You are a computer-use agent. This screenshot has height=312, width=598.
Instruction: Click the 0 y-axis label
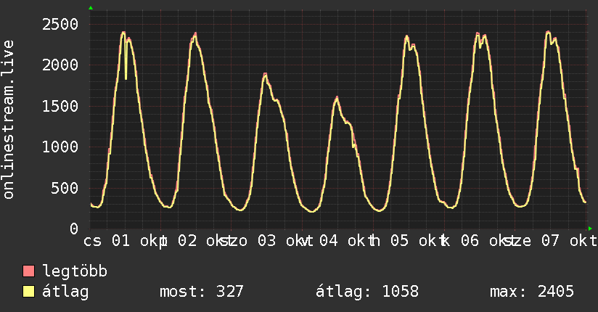pyautogui.click(x=74, y=229)
